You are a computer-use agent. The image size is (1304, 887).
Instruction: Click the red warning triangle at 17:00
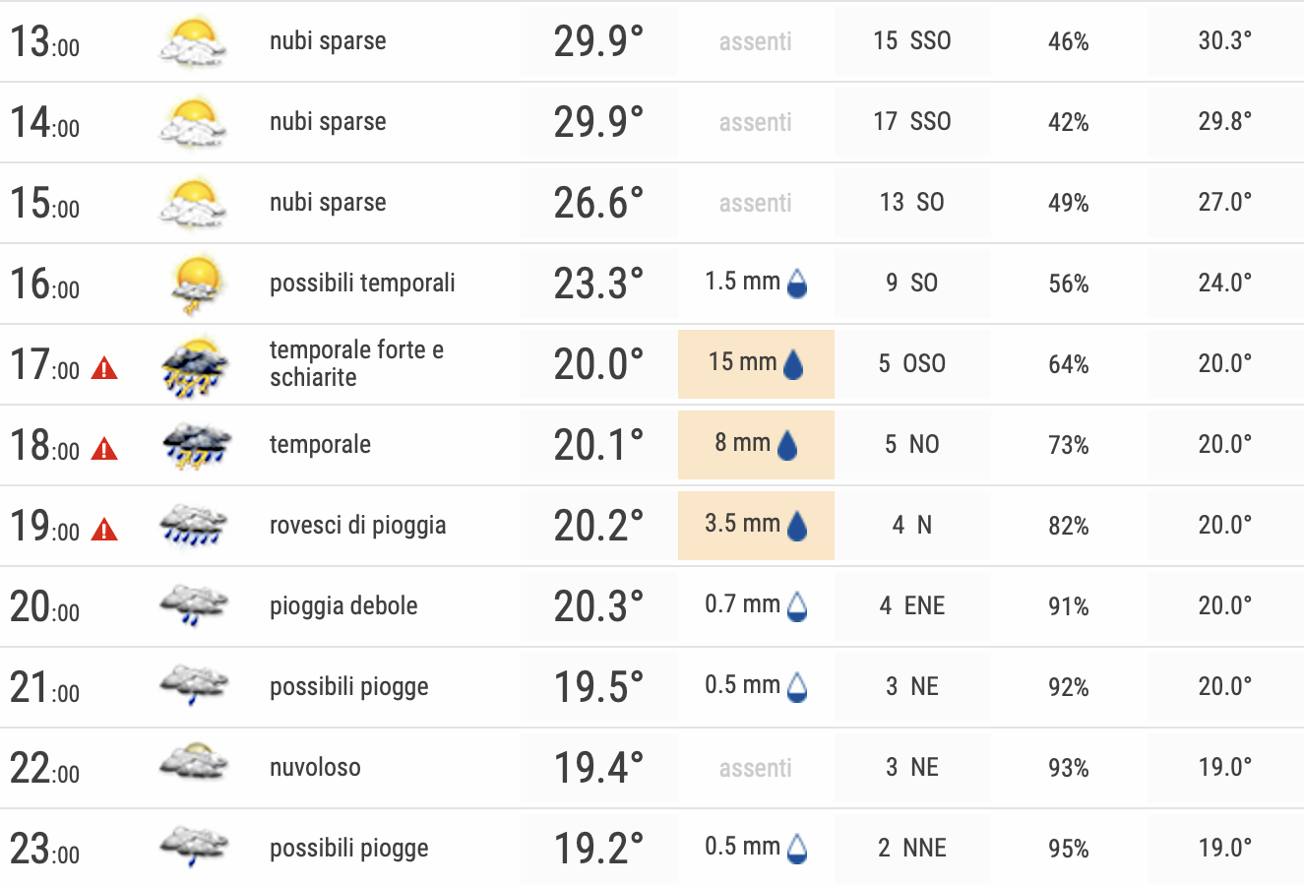[x=104, y=369]
